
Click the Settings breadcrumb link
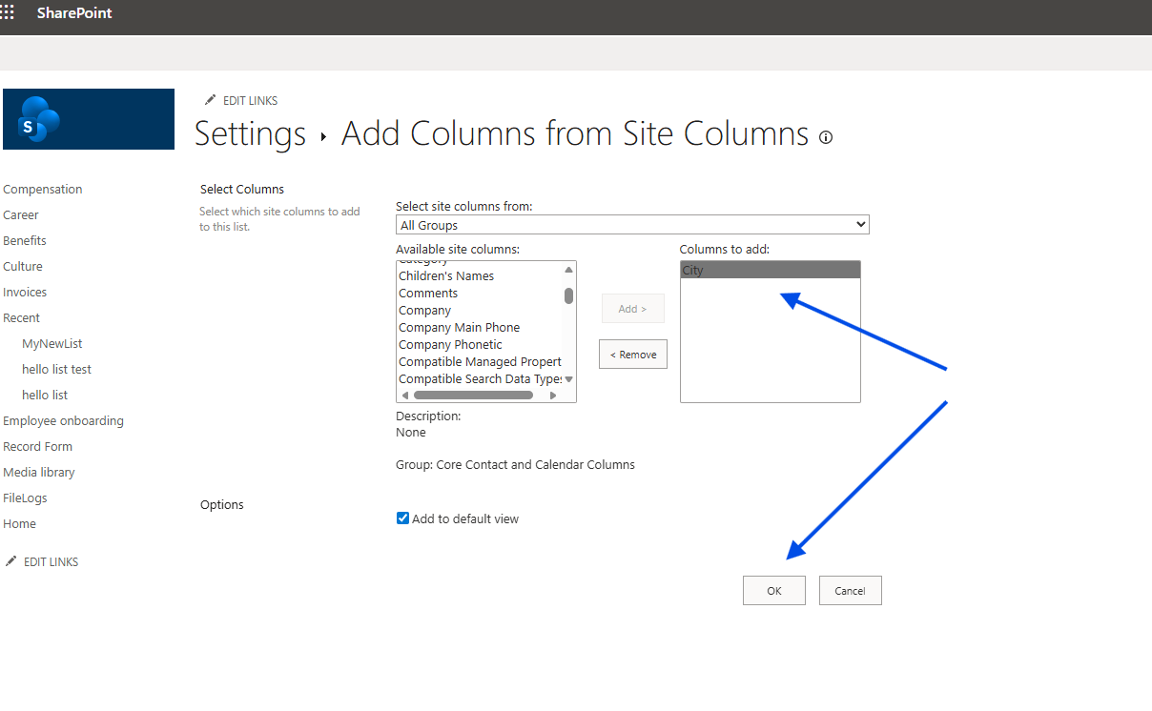point(250,133)
